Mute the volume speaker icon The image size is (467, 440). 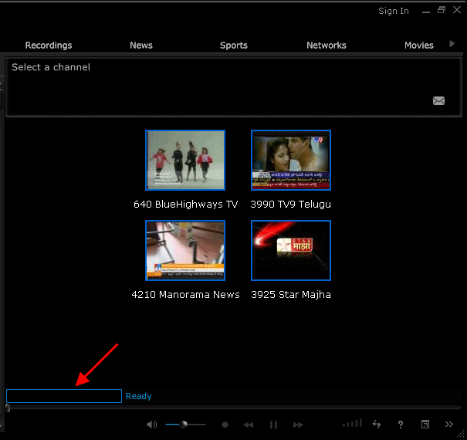(152, 425)
